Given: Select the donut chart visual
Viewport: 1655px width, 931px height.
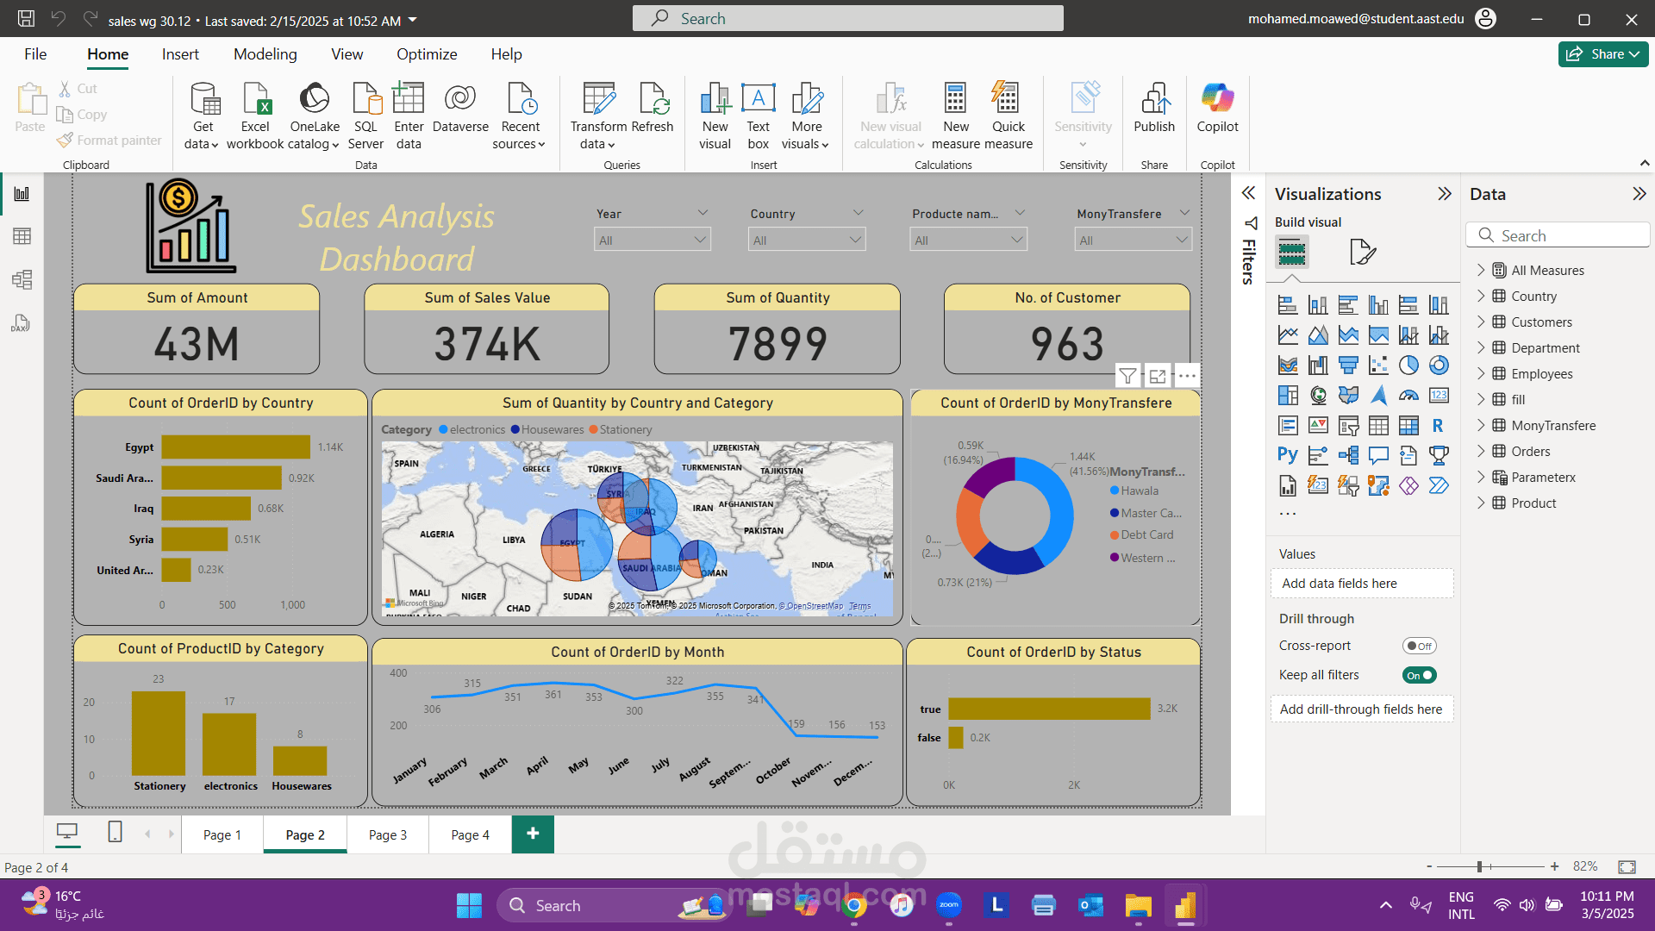Looking at the screenshot, I should [x=1439, y=365].
